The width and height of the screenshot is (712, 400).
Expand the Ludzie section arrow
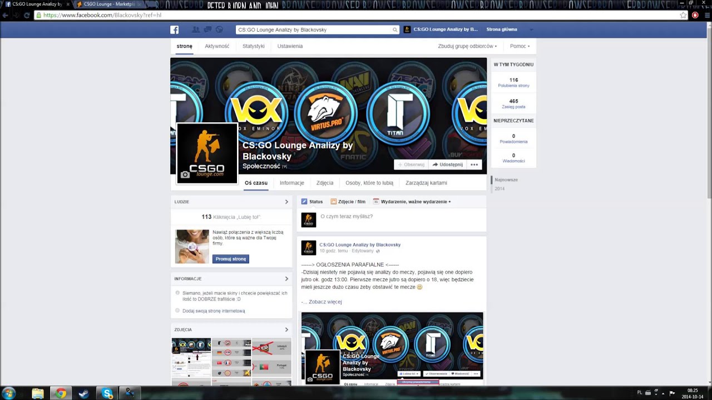[286, 202]
